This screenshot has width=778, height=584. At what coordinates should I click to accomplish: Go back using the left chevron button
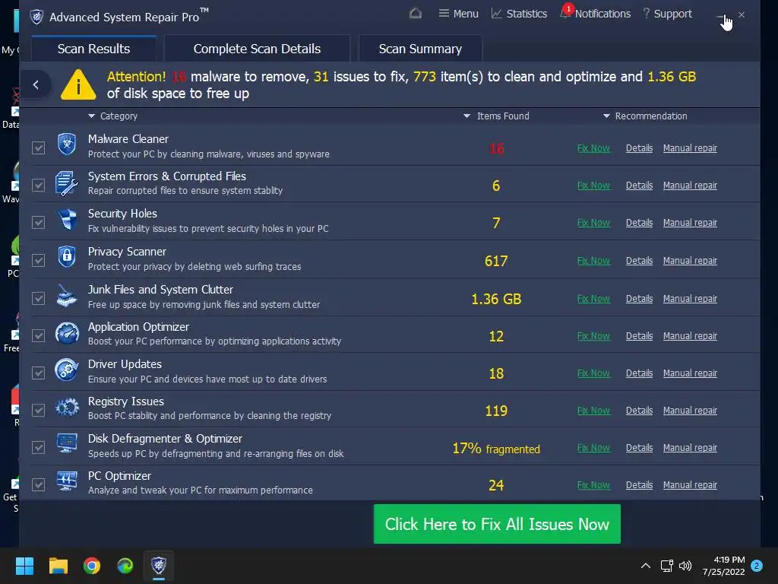36,84
